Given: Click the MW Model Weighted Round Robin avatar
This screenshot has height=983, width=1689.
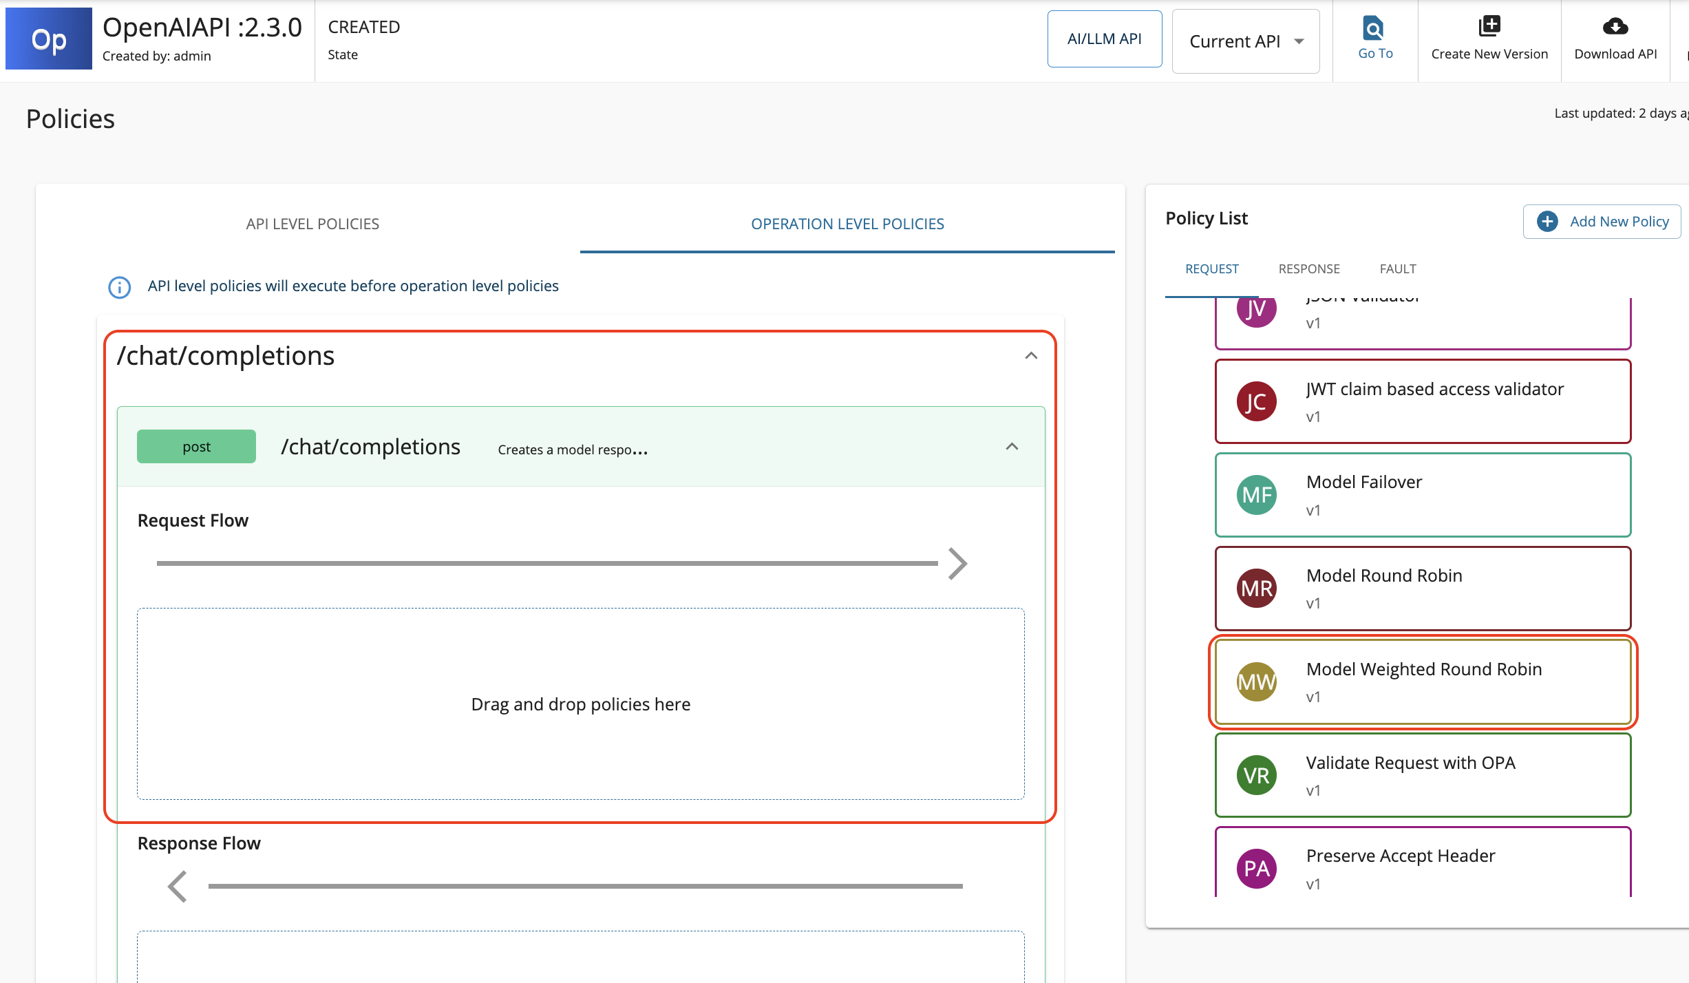Looking at the screenshot, I should tap(1256, 682).
